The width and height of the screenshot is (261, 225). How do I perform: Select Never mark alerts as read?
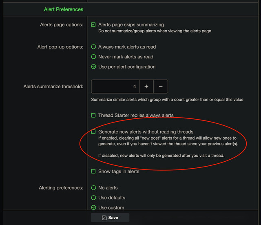point(93,57)
